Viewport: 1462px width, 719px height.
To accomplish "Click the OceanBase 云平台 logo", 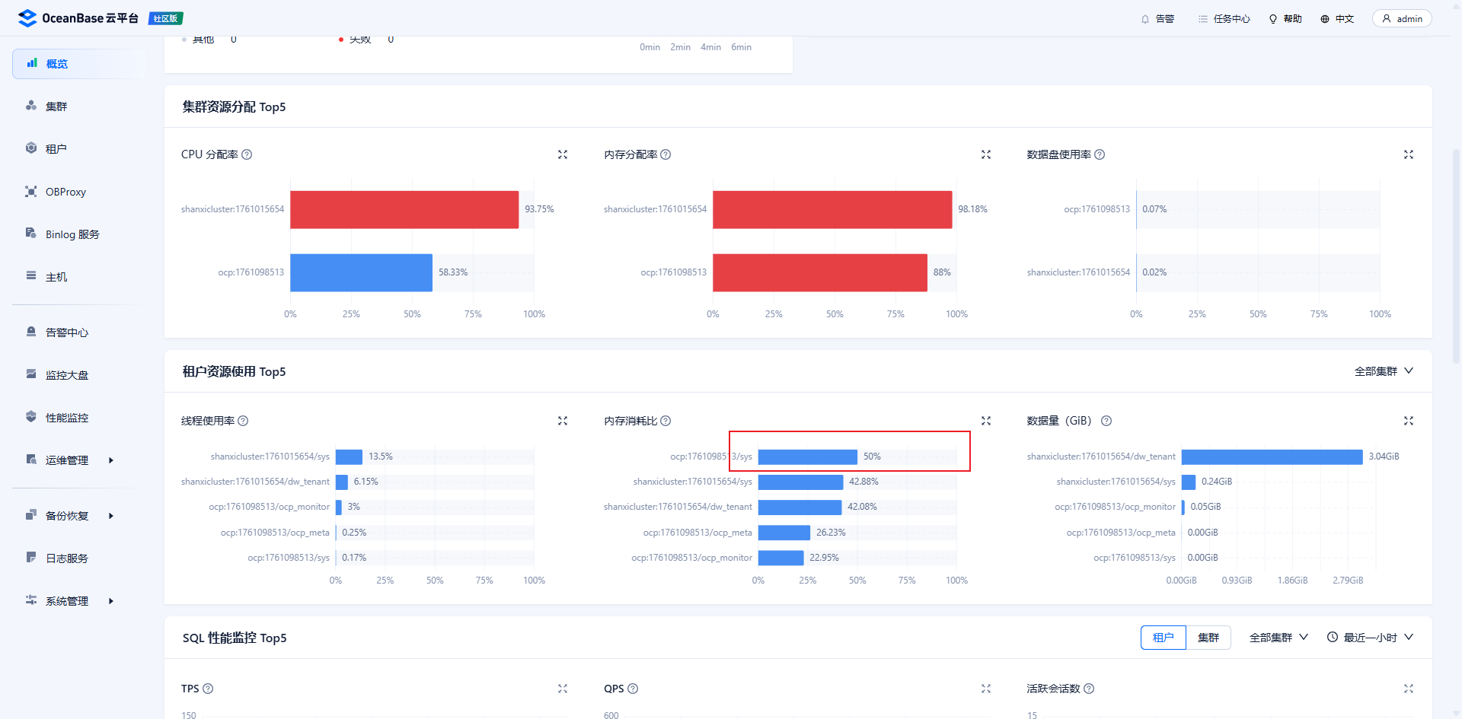I will point(79,18).
